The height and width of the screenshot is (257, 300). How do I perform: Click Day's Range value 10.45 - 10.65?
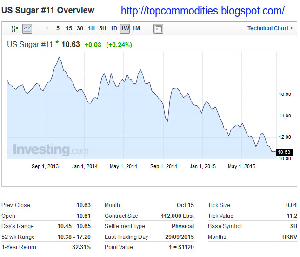tap(74, 226)
